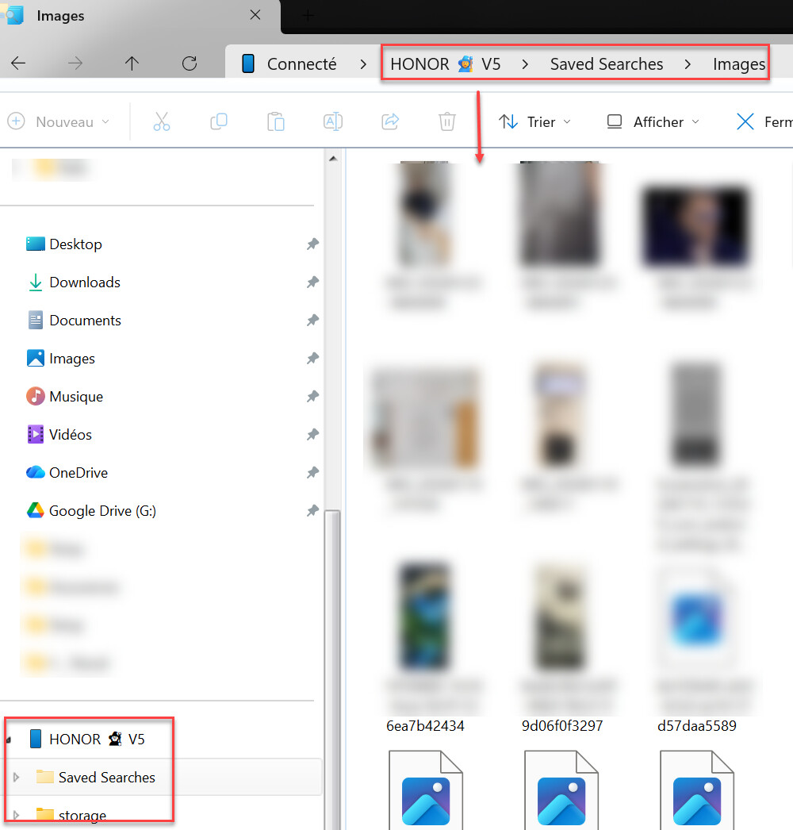Image resolution: width=793 pixels, height=830 pixels.
Task: Select Saved Searches in address breadcrumb
Action: (607, 64)
